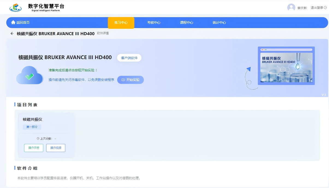Click the clock icon beside 上次分数
Screen dimensions: 329x188
[38, 138]
